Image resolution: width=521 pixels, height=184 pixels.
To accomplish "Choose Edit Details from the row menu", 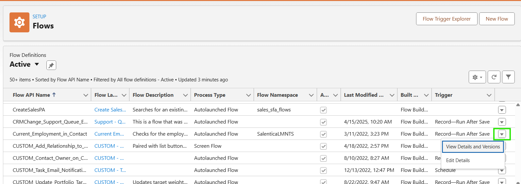I will [458, 160].
